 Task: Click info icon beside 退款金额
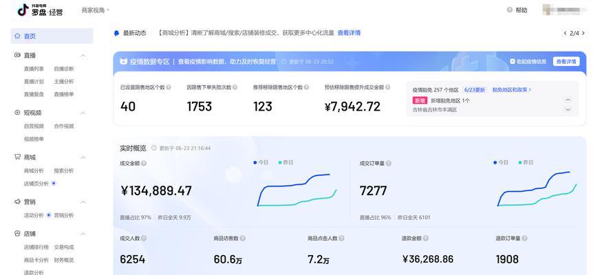click(425, 239)
